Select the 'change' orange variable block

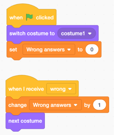tap(57, 105)
